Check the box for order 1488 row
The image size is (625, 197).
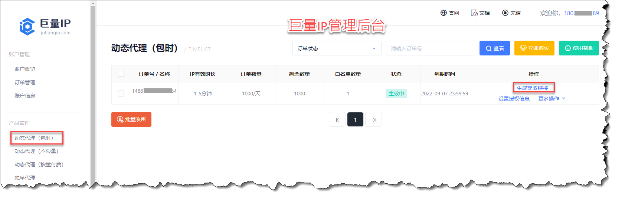click(x=121, y=94)
